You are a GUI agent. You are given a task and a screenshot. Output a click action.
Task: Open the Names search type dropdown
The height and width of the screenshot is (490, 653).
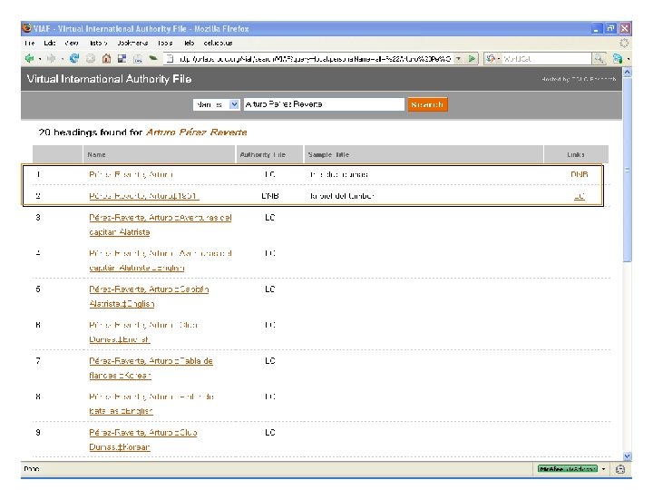click(x=216, y=104)
